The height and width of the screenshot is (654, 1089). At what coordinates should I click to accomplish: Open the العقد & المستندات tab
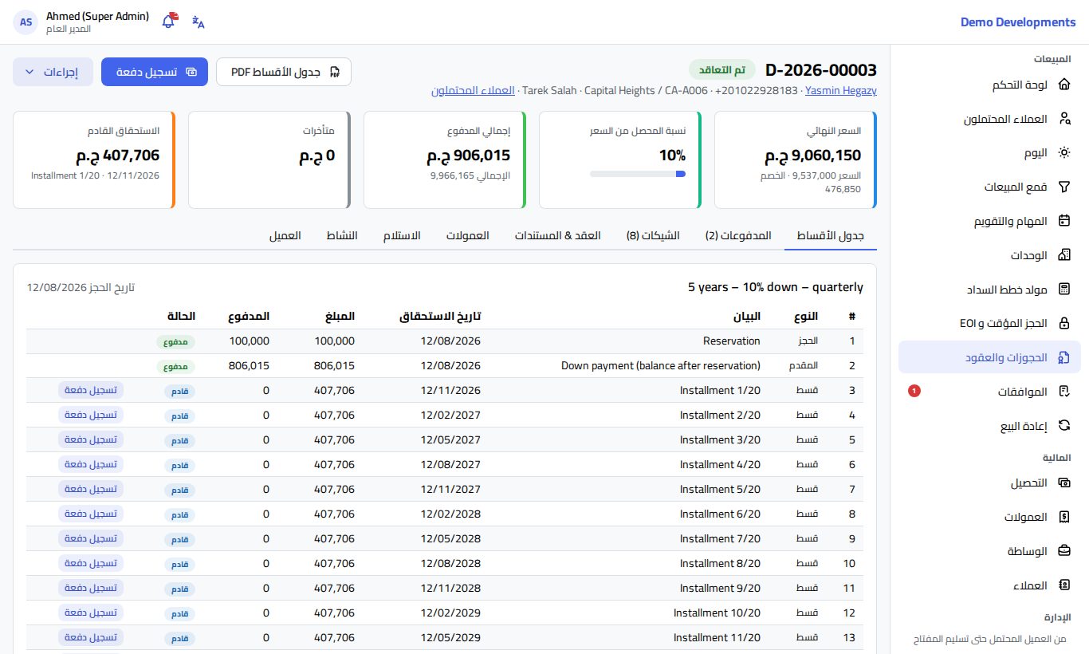(557, 236)
